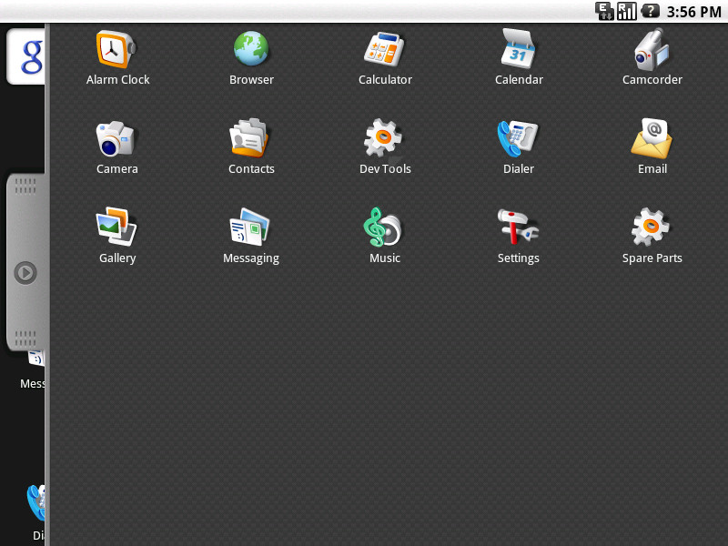
Task: Click the 3:56 PM clock
Action: tap(693, 12)
